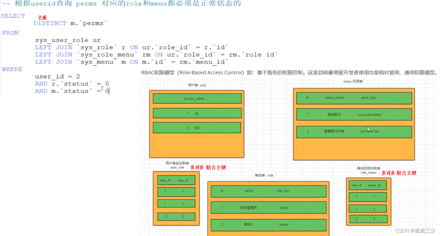Image resolution: width=440 pixels, height=236 pixels.
Task: Click user_role row with values 1 and 1
Action: [x=176, y=192]
